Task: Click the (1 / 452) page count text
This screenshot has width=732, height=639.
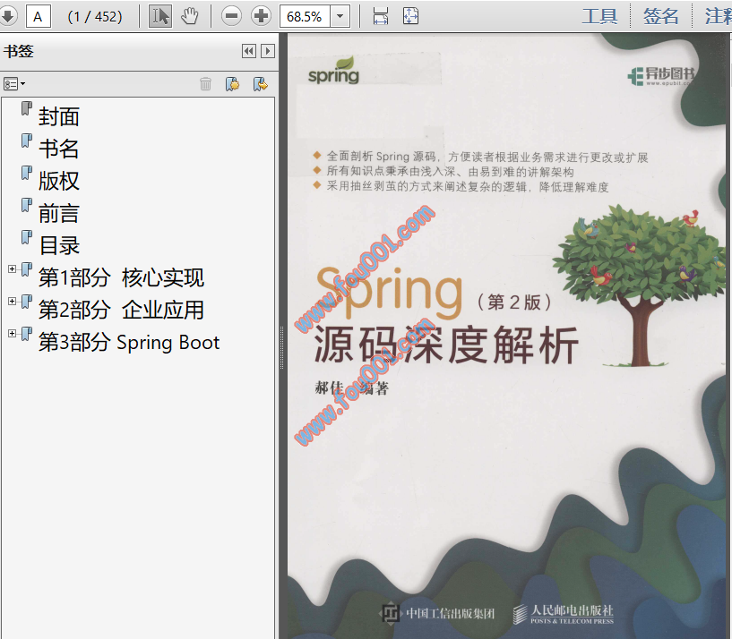Action: (95, 17)
